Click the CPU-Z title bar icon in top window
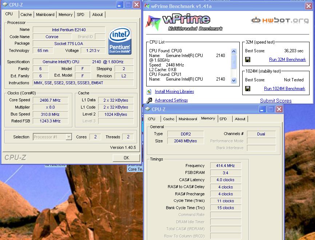This screenshot has width=315, height=240. (x=5, y=4)
